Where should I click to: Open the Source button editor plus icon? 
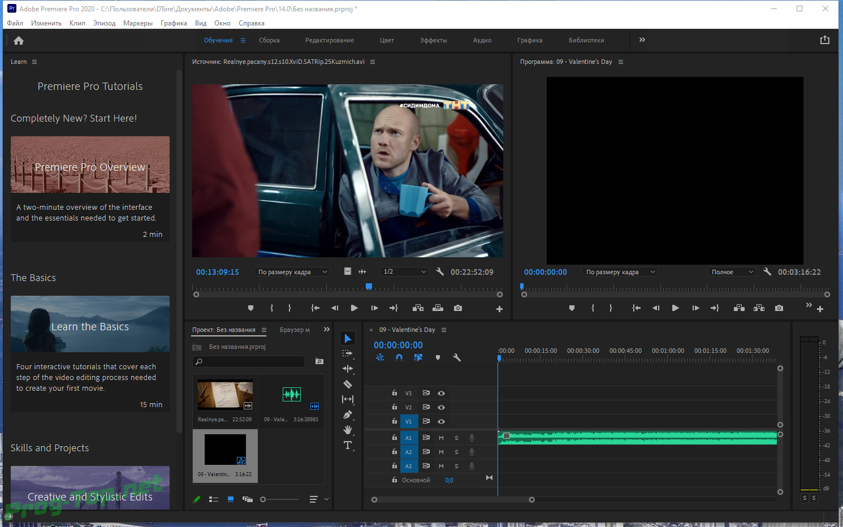(x=499, y=309)
